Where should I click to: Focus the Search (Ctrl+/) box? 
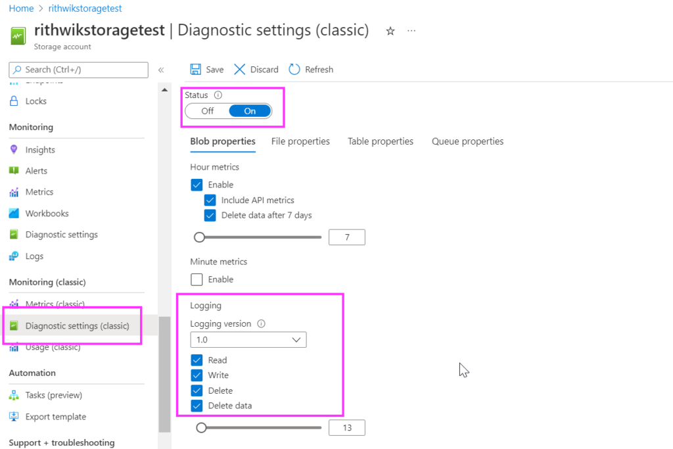79,70
